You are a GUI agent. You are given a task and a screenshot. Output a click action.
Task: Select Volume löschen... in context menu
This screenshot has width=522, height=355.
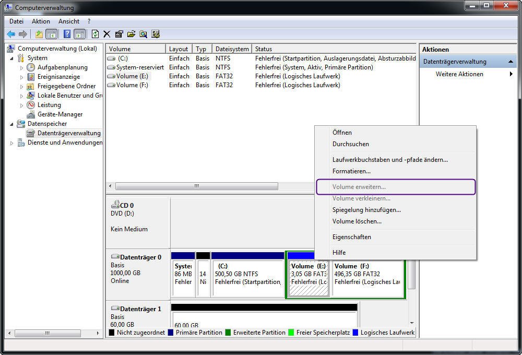coord(357,221)
